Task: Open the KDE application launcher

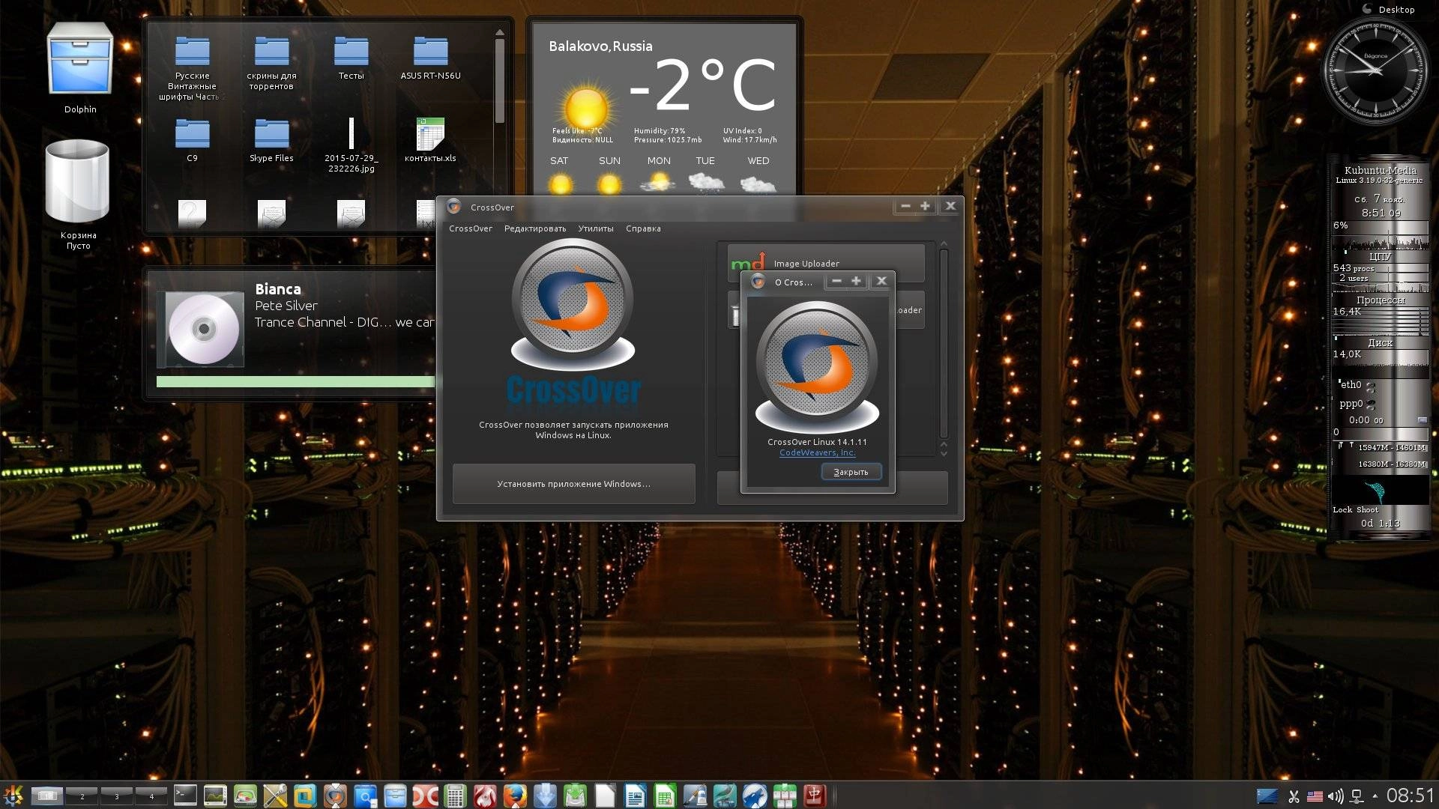Action: (x=13, y=795)
